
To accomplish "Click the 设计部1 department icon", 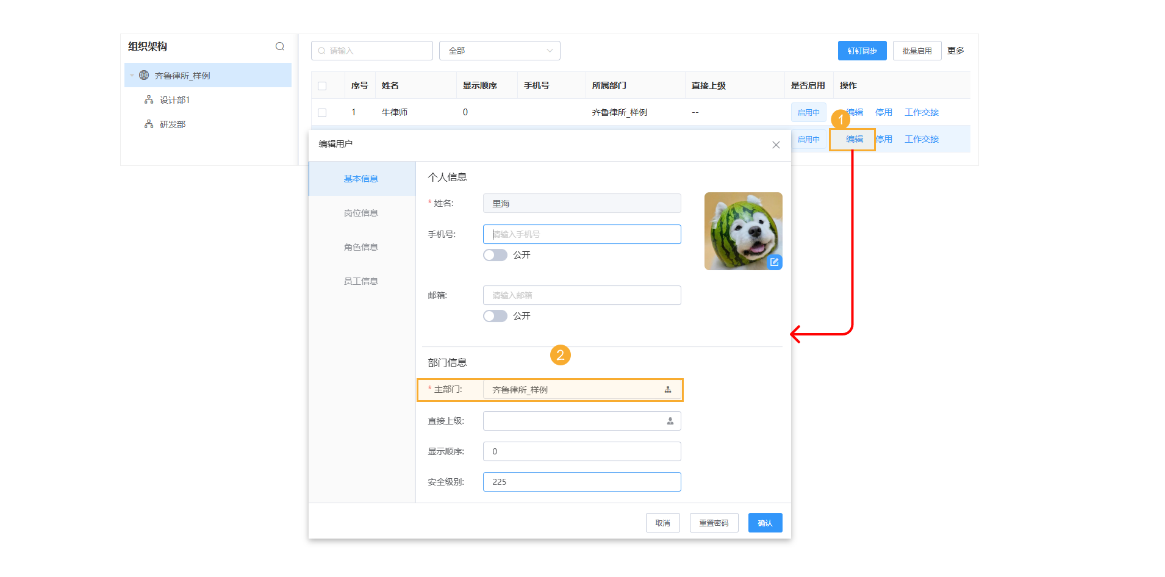I will click(148, 99).
